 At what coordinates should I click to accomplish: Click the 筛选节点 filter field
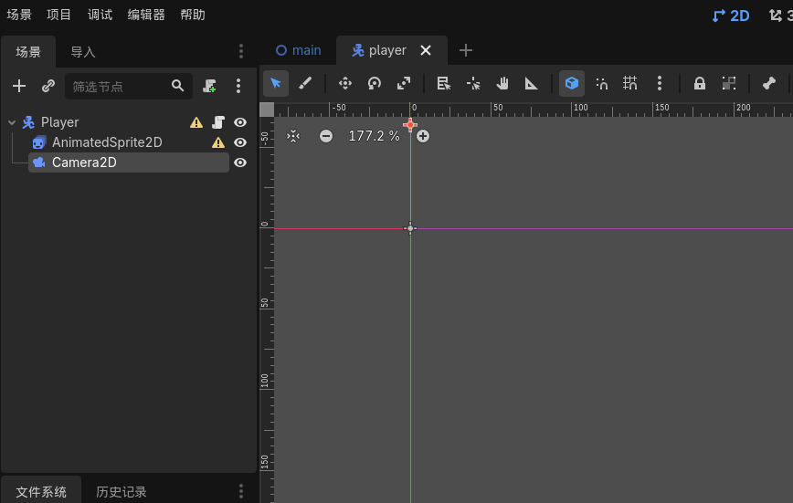(x=120, y=87)
